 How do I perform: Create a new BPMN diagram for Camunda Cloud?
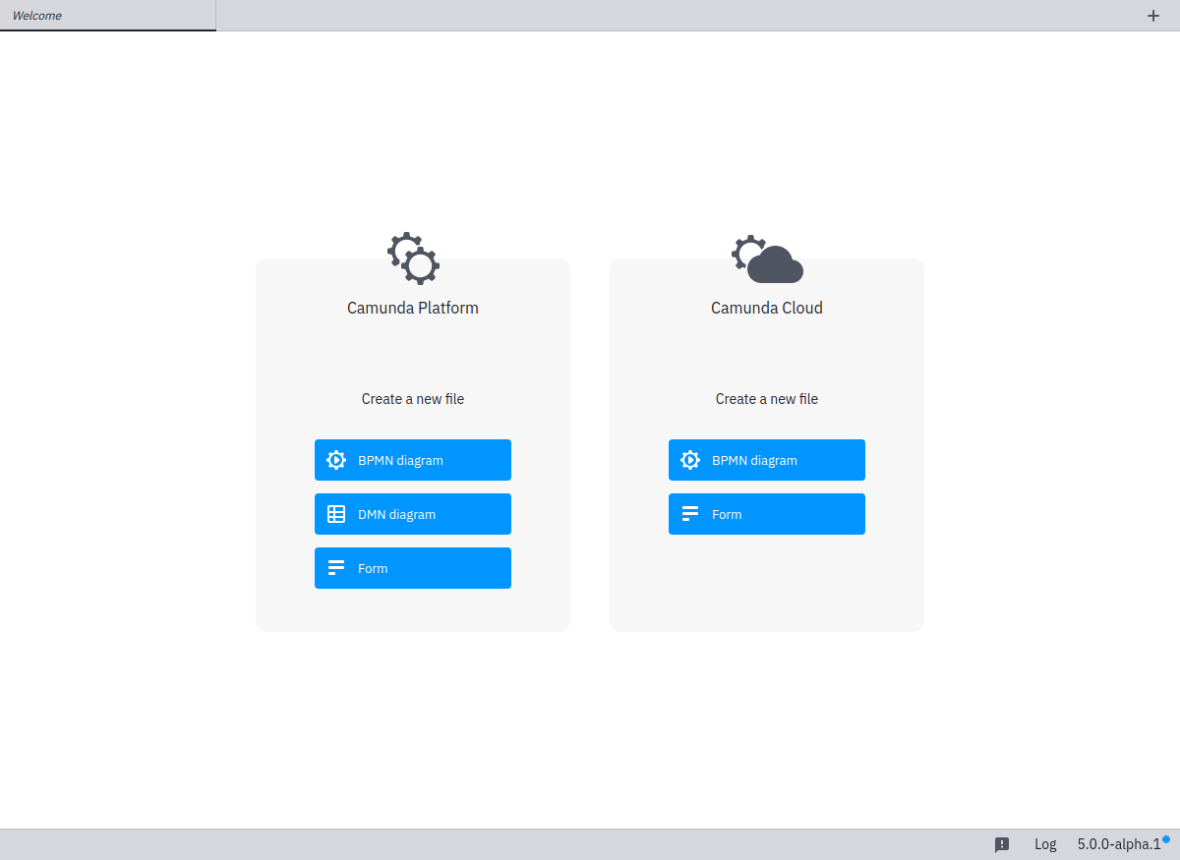click(766, 459)
